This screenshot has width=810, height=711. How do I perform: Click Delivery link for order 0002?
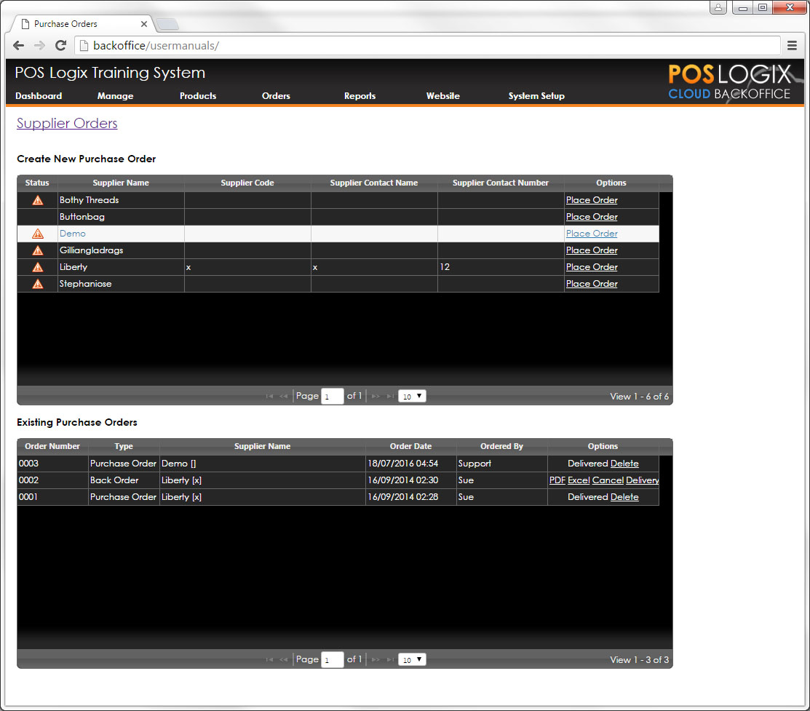pos(642,480)
